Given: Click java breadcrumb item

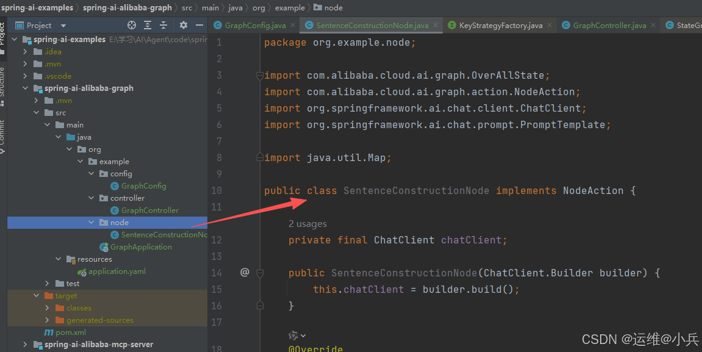Looking at the screenshot, I should pyautogui.click(x=235, y=7).
